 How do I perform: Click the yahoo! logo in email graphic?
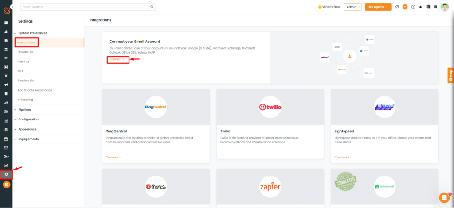point(325,58)
